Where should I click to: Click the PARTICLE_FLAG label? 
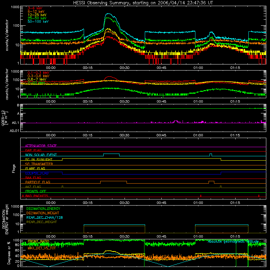click(38, 182)
